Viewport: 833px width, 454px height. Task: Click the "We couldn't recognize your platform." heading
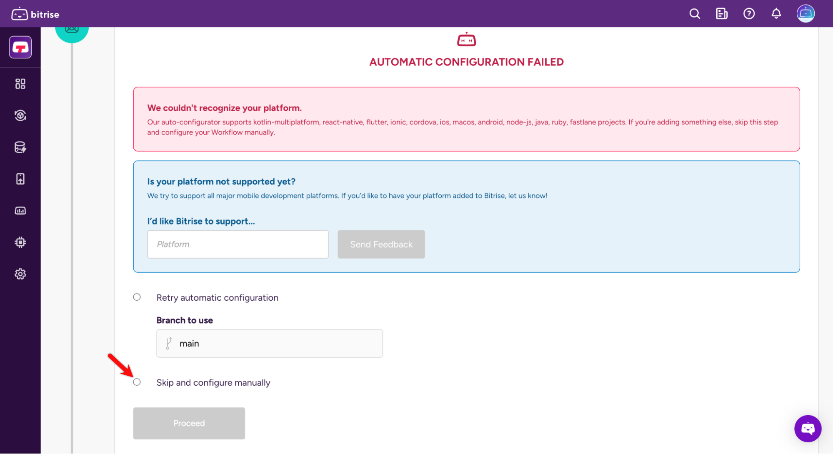[225, 108]
